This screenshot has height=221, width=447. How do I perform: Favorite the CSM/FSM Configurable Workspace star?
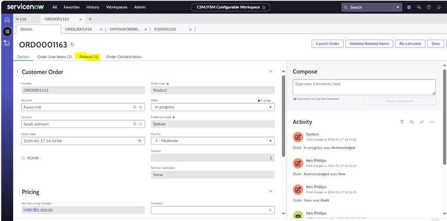coord(263,7)
